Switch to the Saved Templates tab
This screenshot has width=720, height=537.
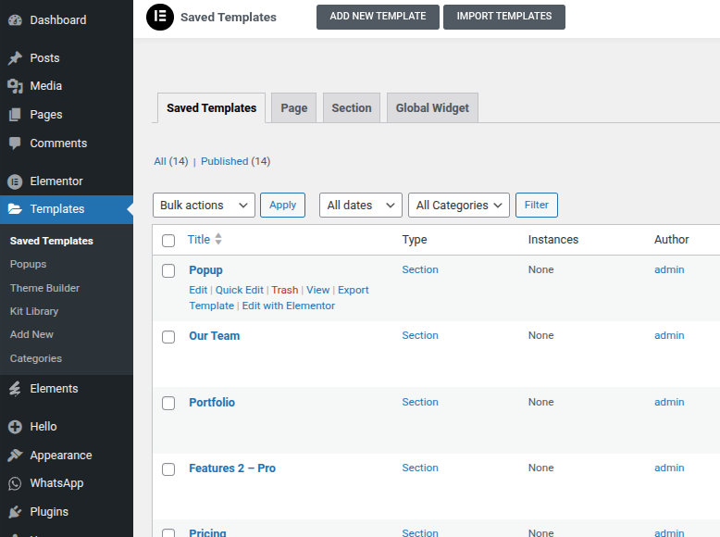(x=211, y=108)
